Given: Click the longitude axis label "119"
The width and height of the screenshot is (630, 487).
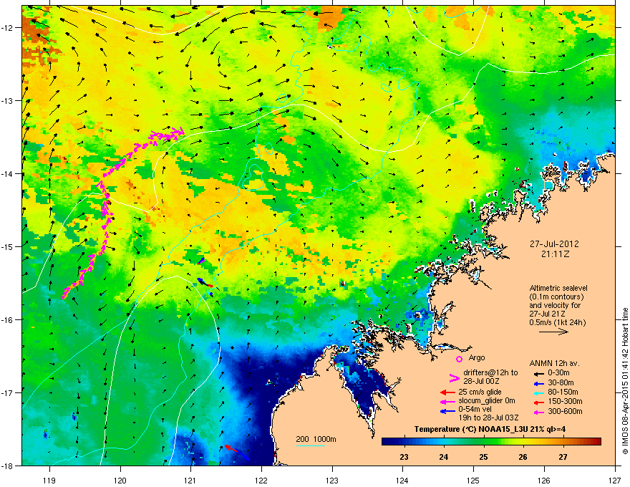Looking at the screenshot, I should [49, 480].
